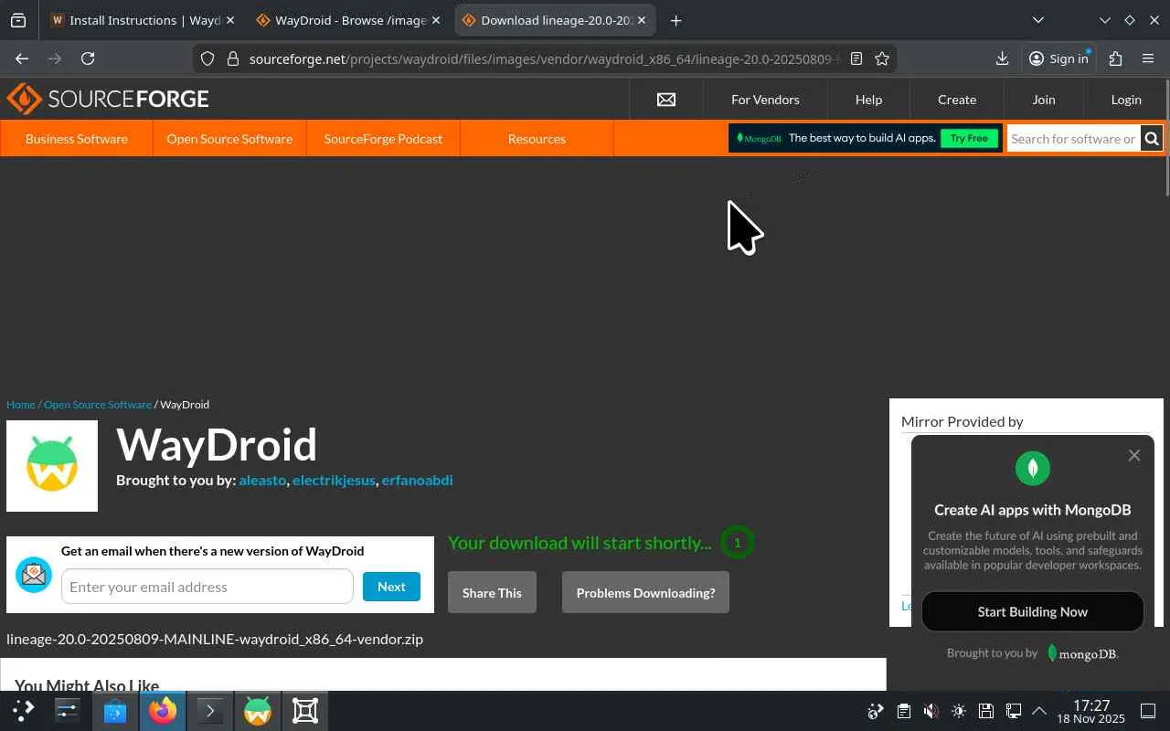Focus the email address input field
Image resolution: width=1170 pixels, height=731 pixels.
click(x=207, y=587)
